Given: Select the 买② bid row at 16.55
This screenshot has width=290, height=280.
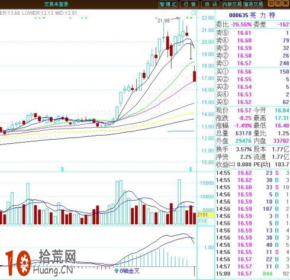Looking at the screenshot, I should pyautogui.click(x=253, y=79).
